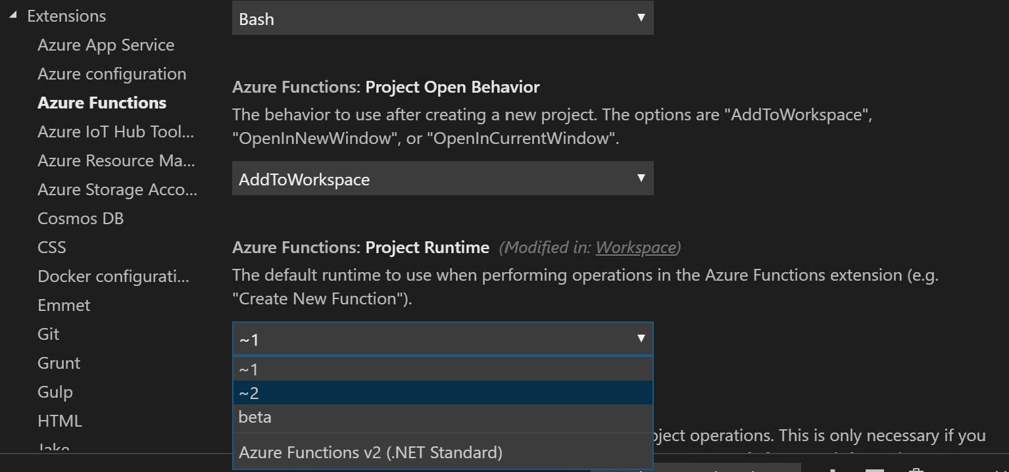Open Cosmos DB extension settings

[80, 218]
